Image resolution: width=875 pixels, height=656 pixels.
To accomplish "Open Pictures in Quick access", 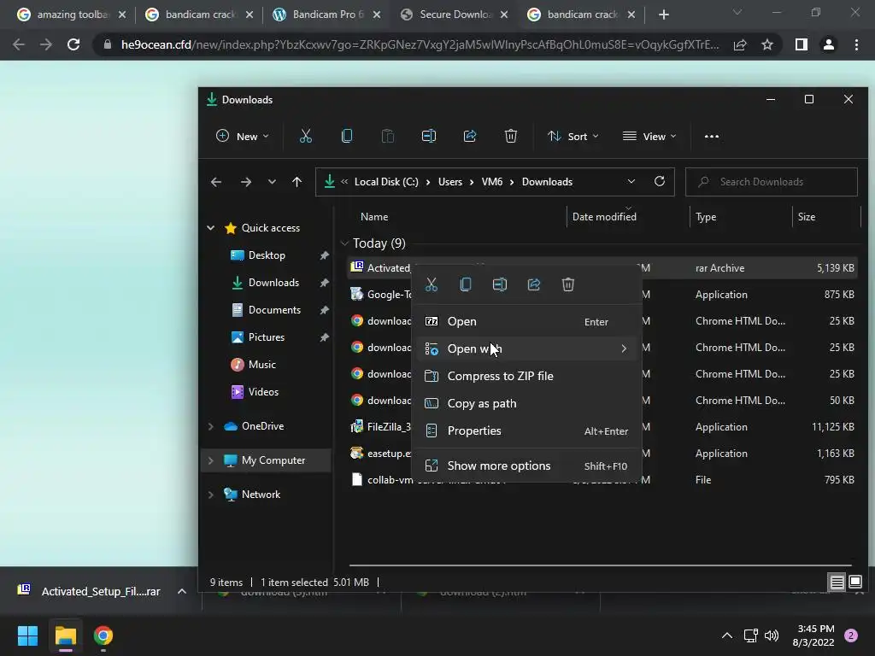I will click(x=267, y=337).
